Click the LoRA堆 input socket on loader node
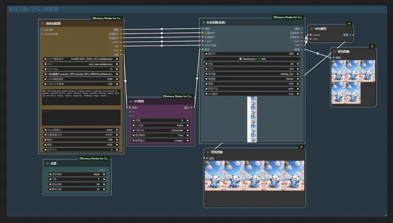The height and width of the screenshot is (223, 393). click(x=42, y=29)
